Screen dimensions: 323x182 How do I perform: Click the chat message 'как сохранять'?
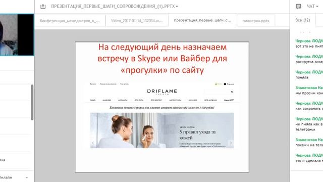pyautogui.click(x=309, y=109)
